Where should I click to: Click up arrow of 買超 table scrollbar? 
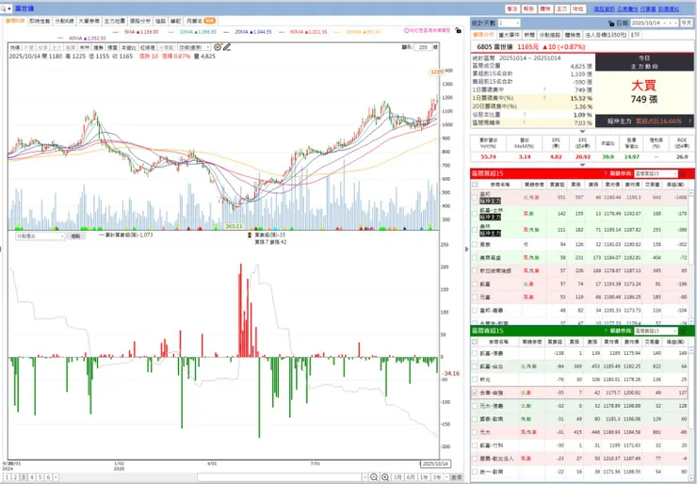[690, 193]
